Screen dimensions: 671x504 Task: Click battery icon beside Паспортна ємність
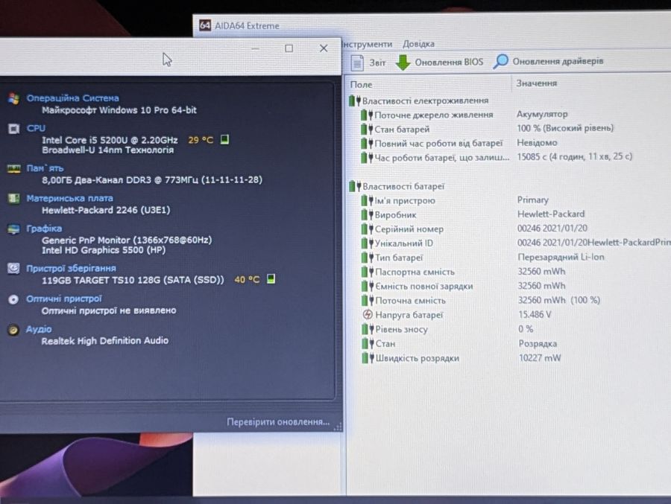tap(367, 272)
